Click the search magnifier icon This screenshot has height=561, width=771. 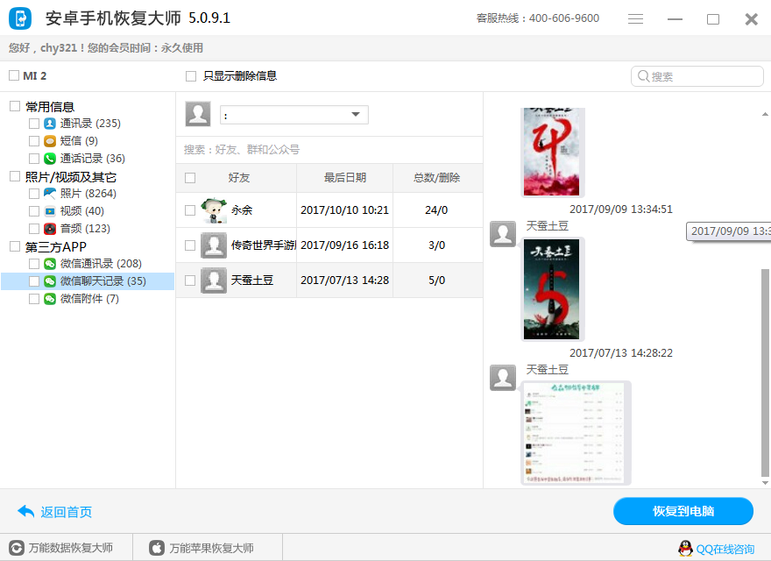click(643, 76)
